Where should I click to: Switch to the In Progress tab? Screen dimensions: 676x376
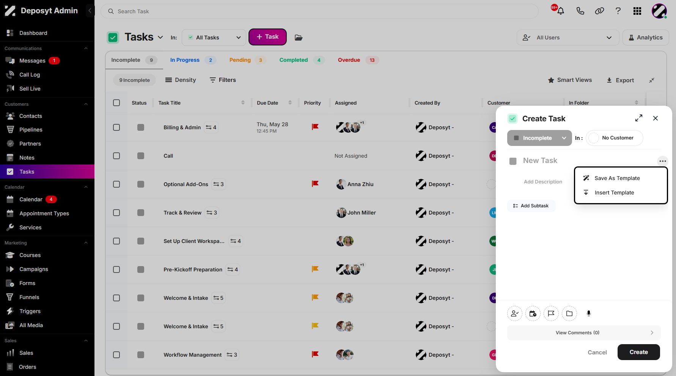tap(193, 60)
